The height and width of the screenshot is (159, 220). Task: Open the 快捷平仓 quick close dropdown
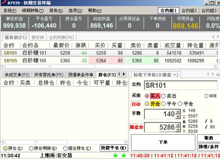[114, 148]
